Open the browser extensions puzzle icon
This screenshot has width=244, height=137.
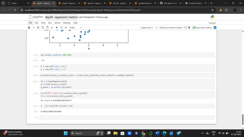tap(226, 10)
